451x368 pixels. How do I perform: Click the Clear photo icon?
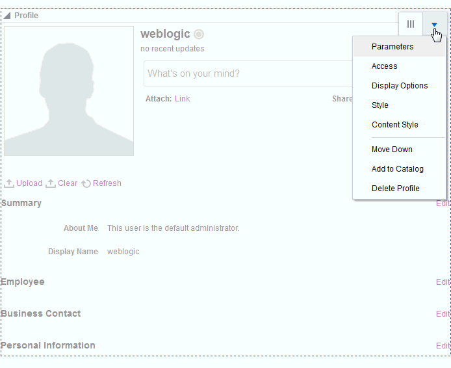click(x=51, y=183)
